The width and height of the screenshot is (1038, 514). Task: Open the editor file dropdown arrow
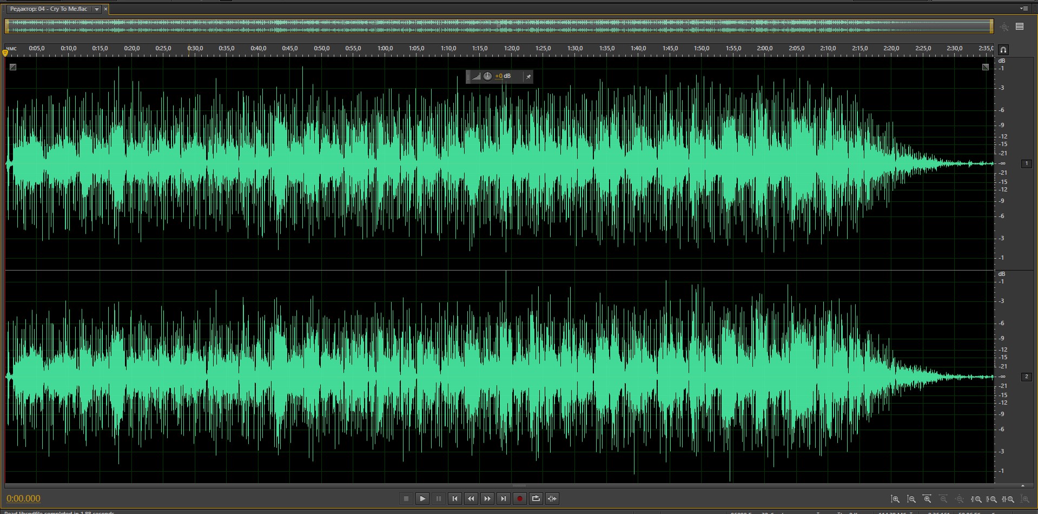(97, 9)
